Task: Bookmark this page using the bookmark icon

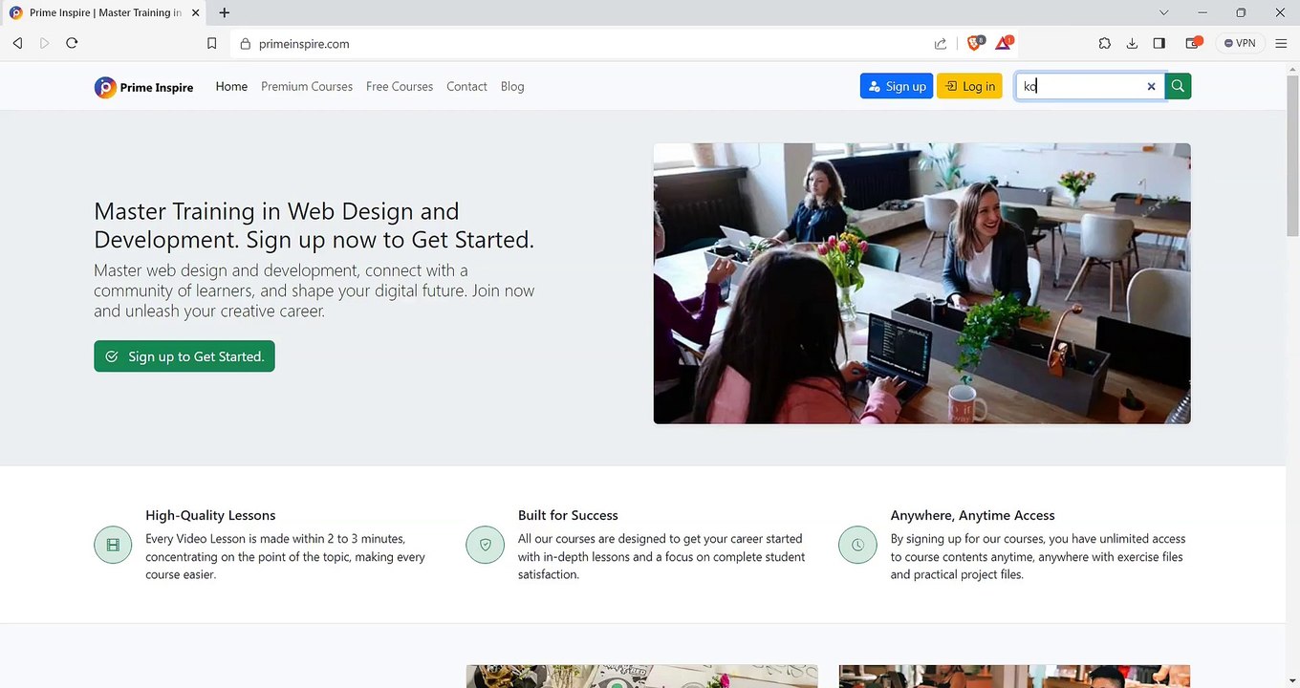Action: [x=212, y=43]
